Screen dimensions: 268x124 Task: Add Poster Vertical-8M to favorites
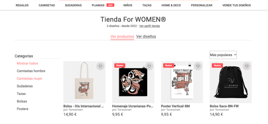coord(198,66)
